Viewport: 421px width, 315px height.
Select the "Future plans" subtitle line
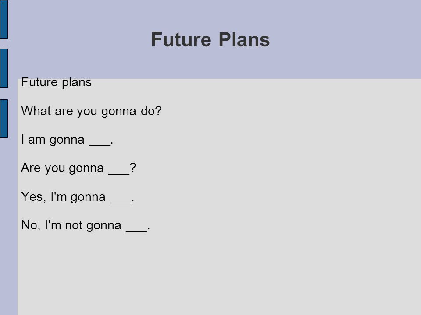pyautogui.click(x=57, y=82)
